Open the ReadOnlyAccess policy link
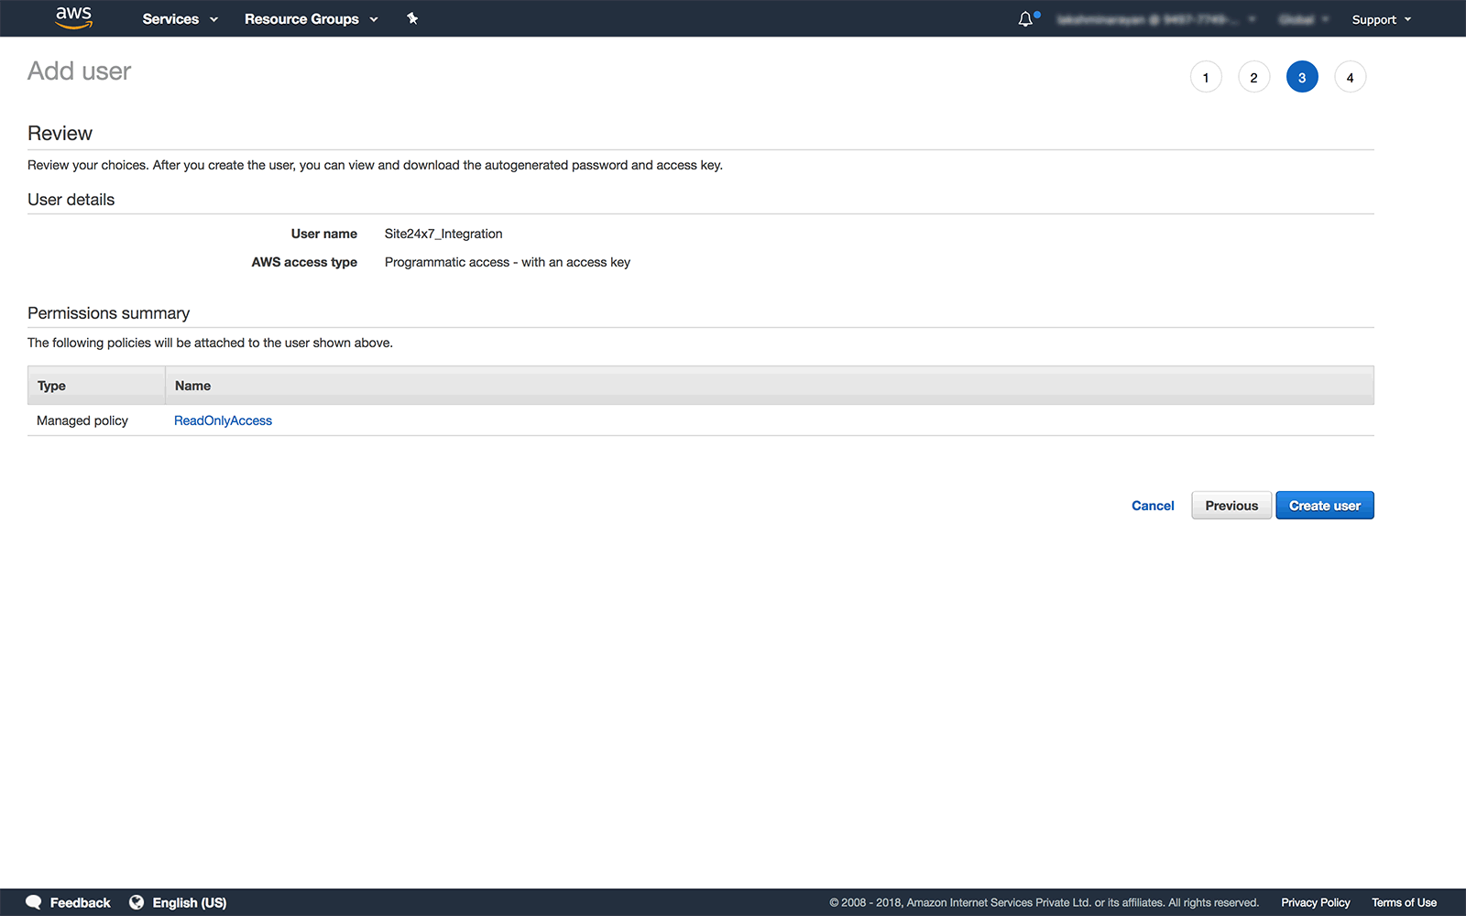 click(x=223, y=420)
